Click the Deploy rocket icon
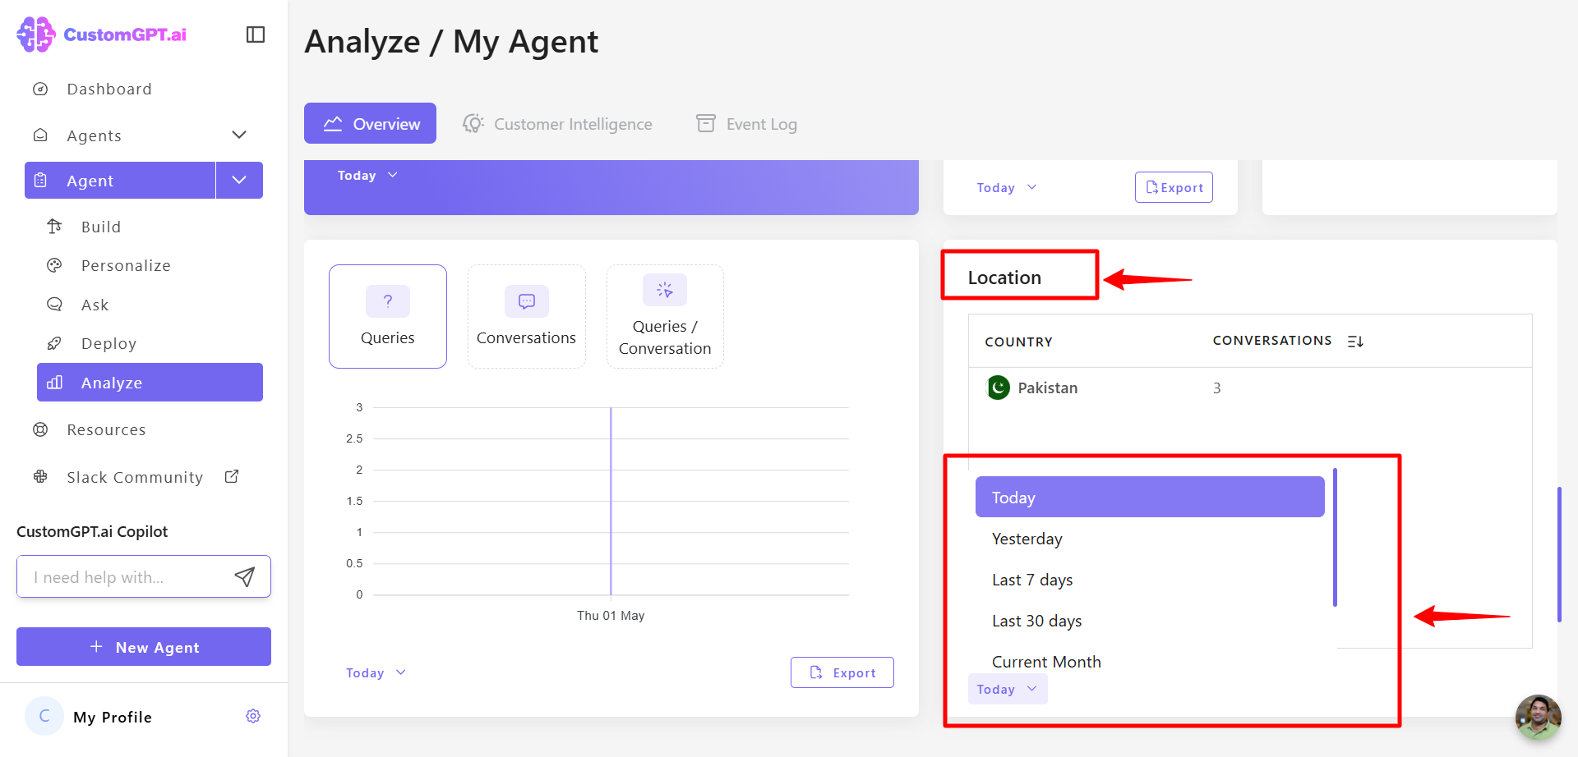The width and height of the screenshot is (1578, 757). tap(54, 343)
